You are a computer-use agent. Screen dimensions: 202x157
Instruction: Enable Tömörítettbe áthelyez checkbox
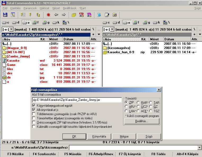coord(34,118)
